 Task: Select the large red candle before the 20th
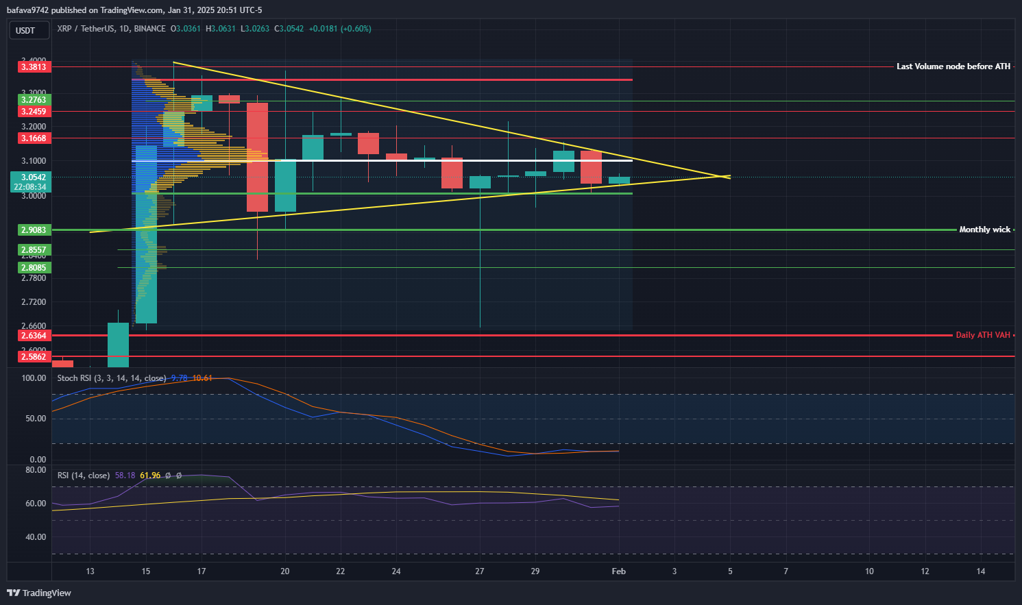pos(257,157)
